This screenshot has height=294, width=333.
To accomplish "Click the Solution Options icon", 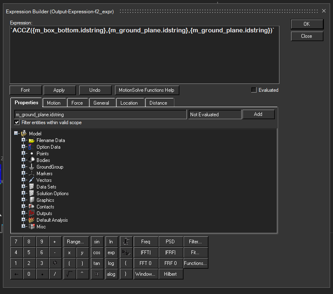I will [32, 193].
